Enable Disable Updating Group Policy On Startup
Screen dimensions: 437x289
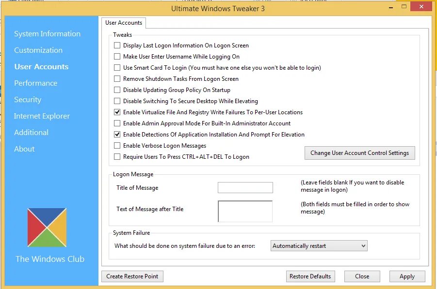tap(117, 90)
